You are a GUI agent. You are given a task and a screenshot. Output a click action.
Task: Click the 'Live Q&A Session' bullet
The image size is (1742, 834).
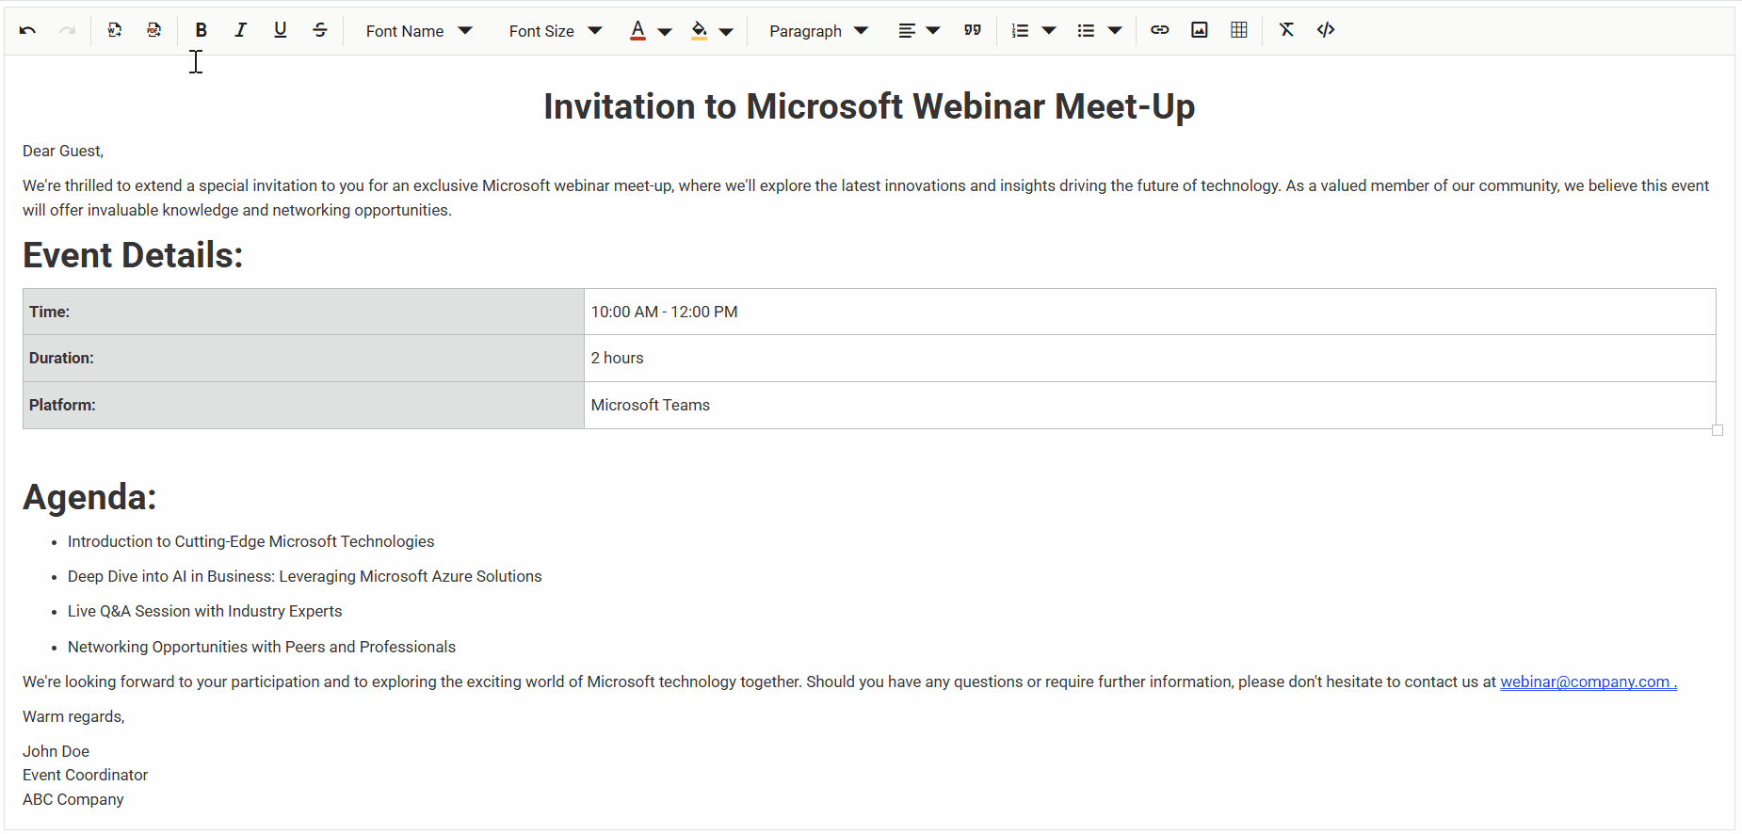tap(204, 611)
